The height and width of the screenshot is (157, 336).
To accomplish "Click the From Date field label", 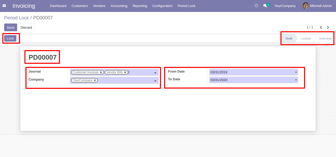I will (176, 72).
